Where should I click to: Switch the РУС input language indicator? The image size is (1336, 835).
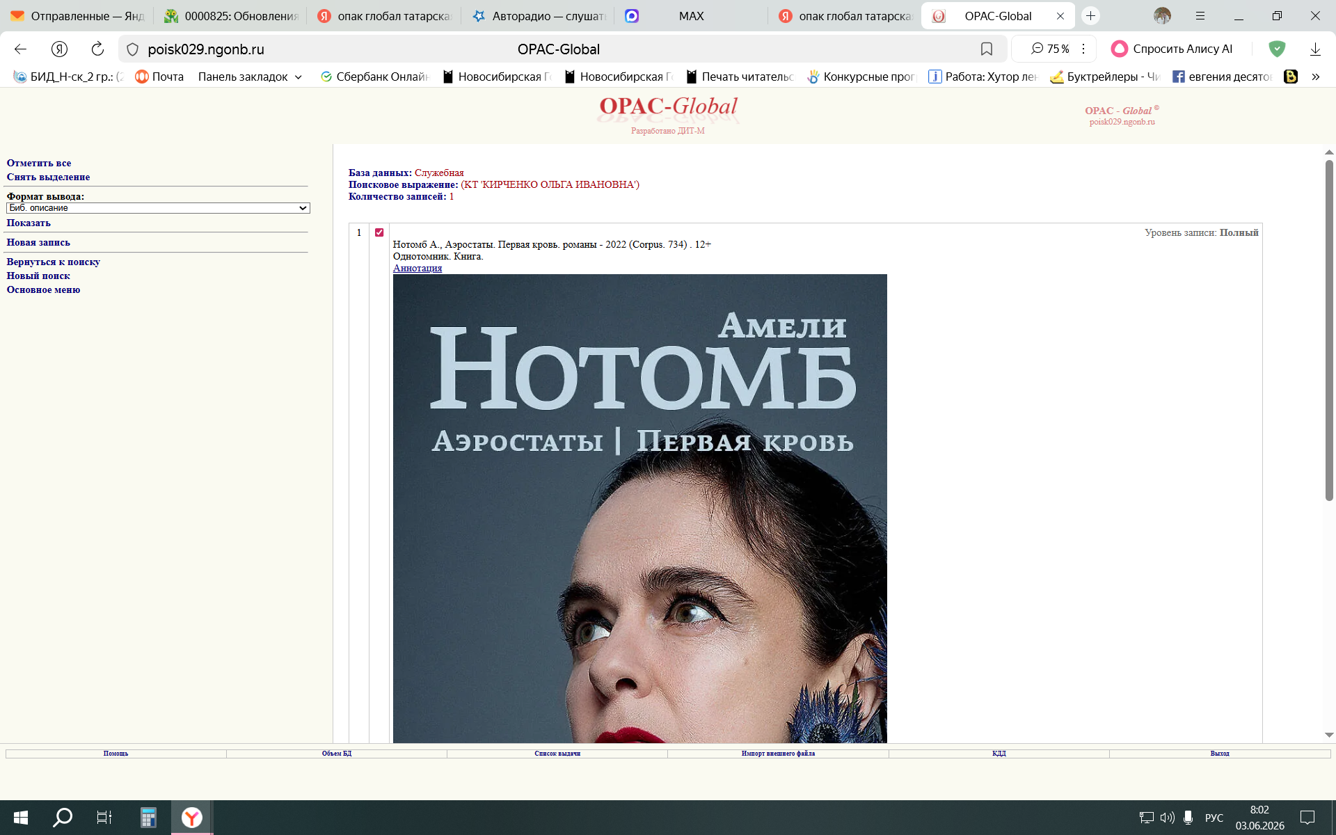[x=1214, y=818]
